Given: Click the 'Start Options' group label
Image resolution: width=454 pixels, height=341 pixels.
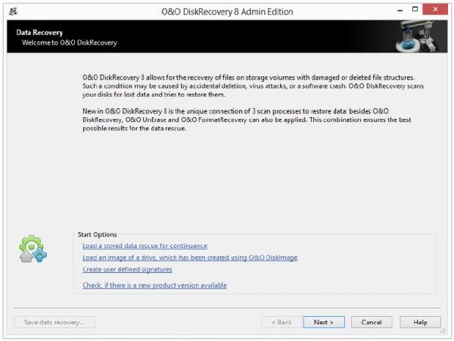Looking at the screenshot, I should 98,234.
